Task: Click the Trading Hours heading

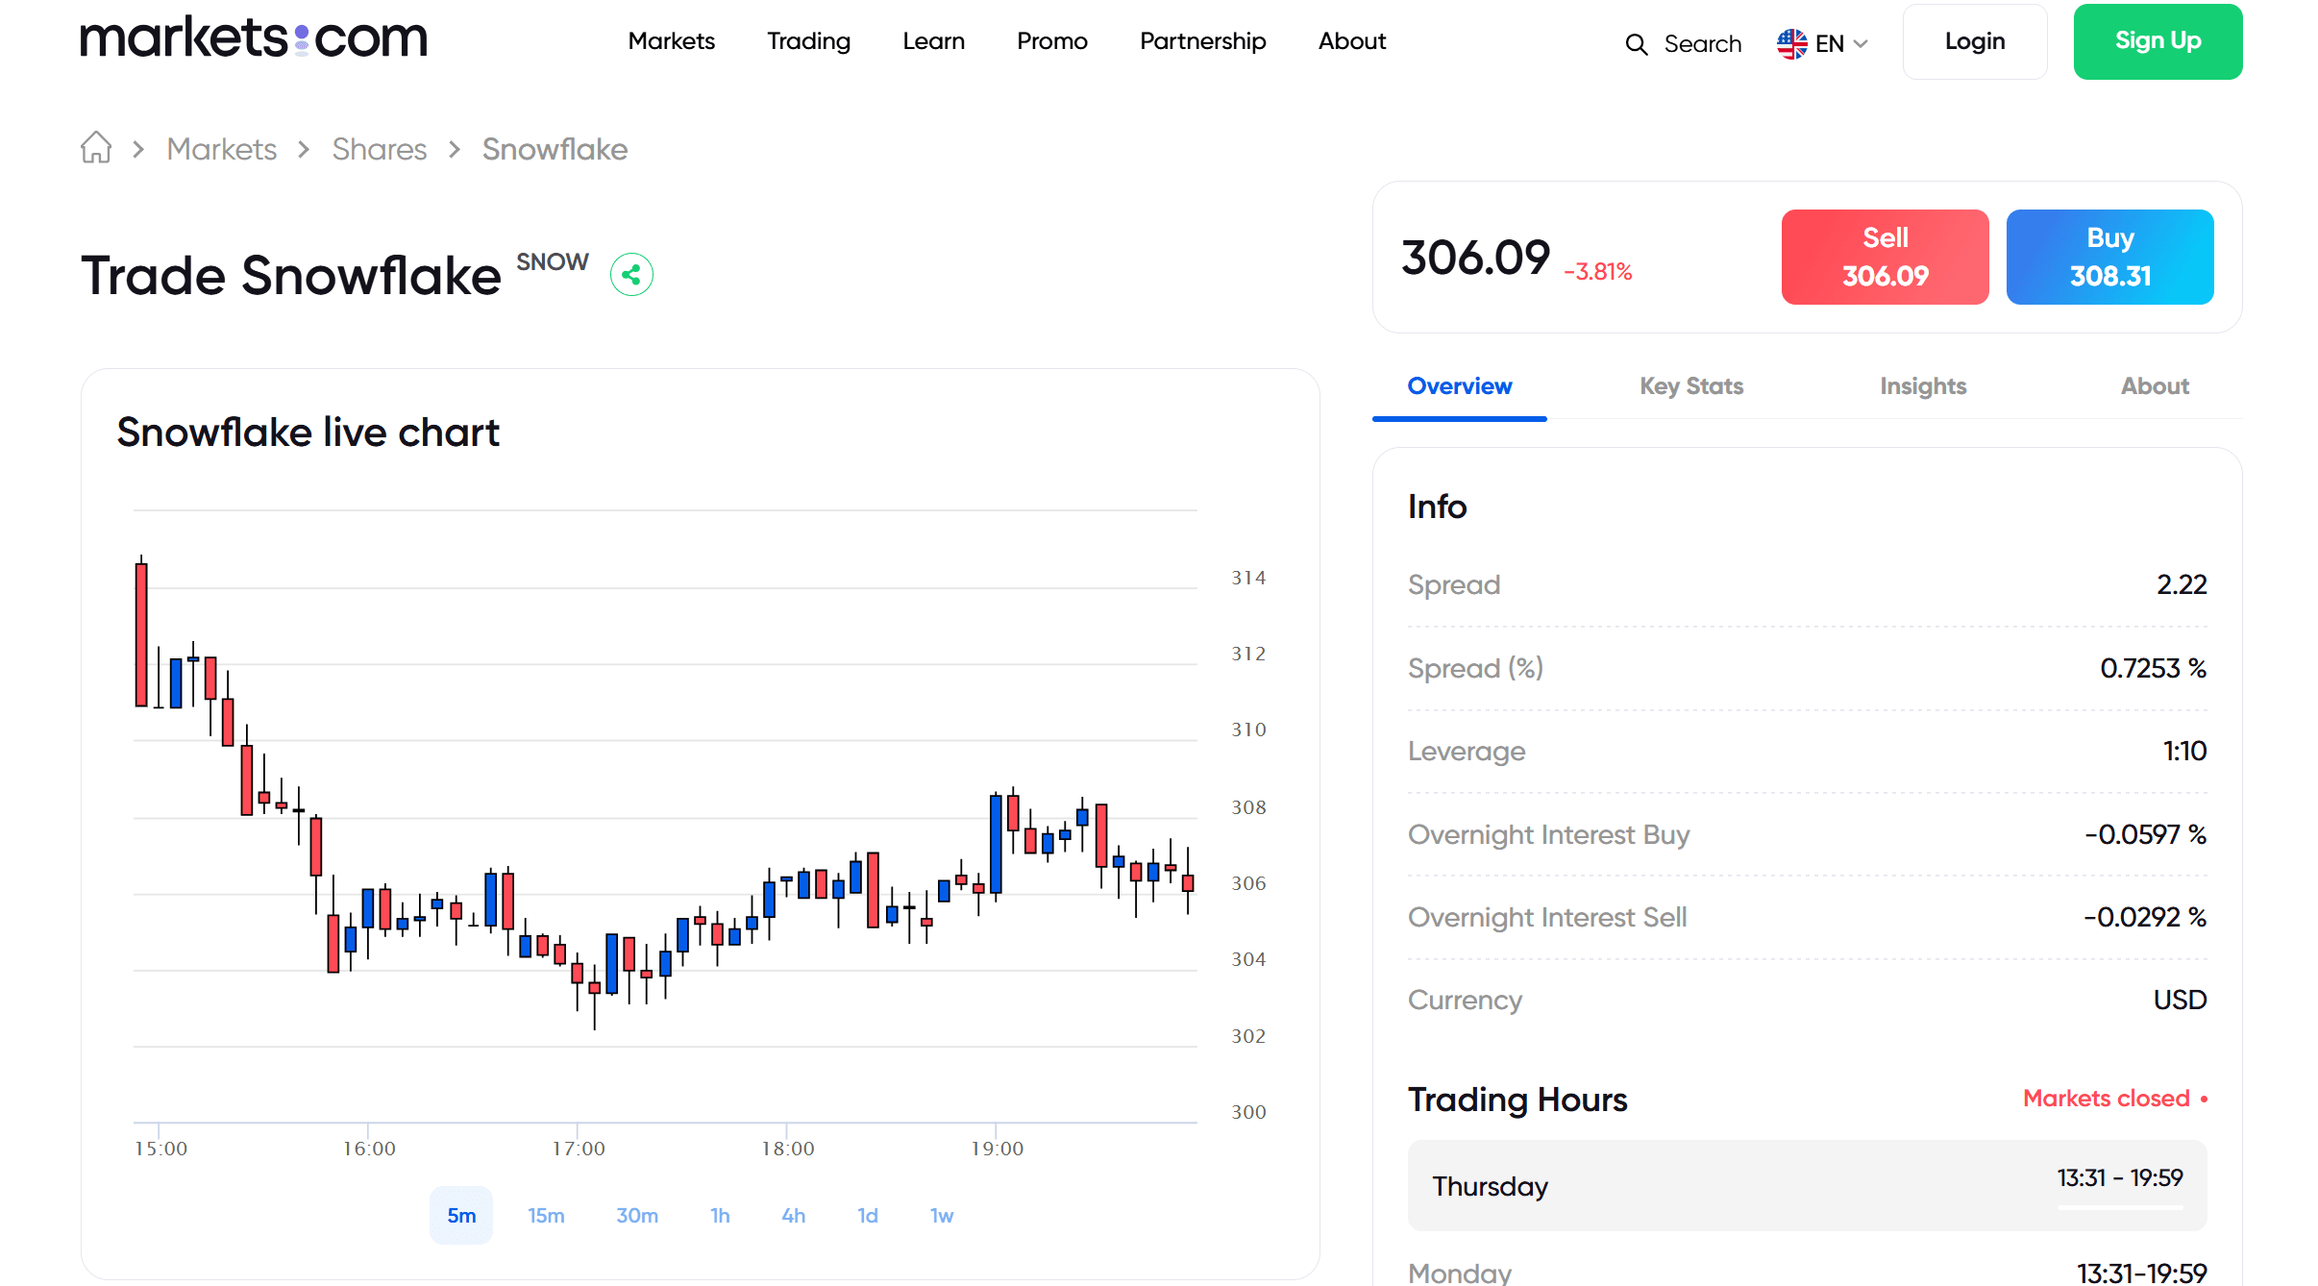Action: pyautogui.click(x=1517, y=1100)
